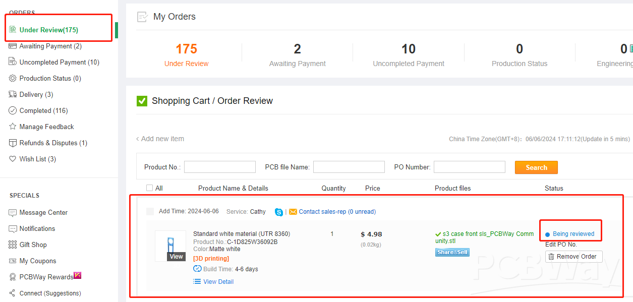Open Completed (116) orders in sidebar
The image size is (633, 302).
click(x=43, y=110)
